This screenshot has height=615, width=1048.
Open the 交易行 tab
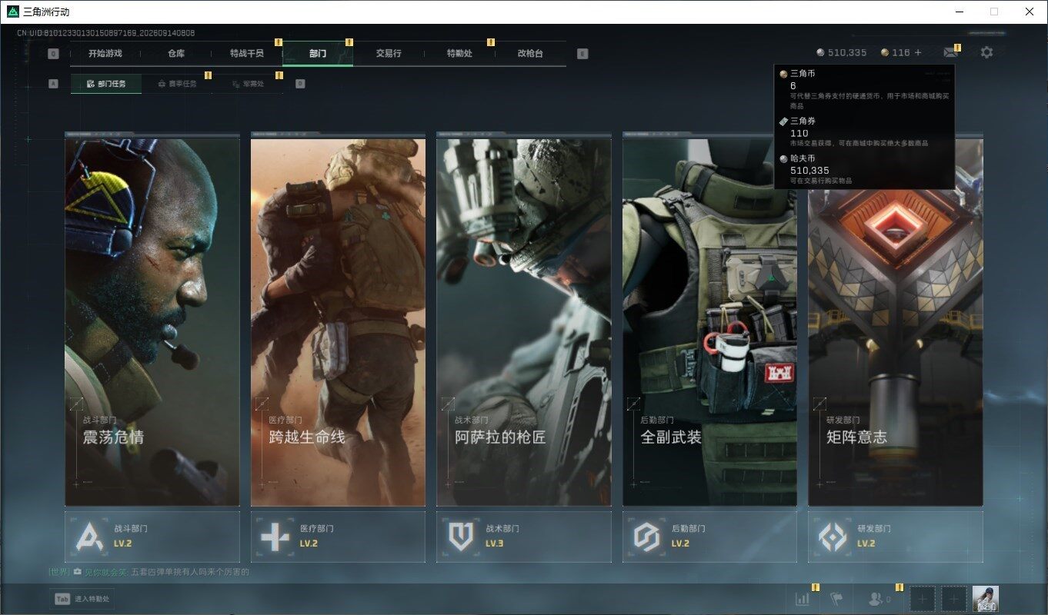[389, 54]
